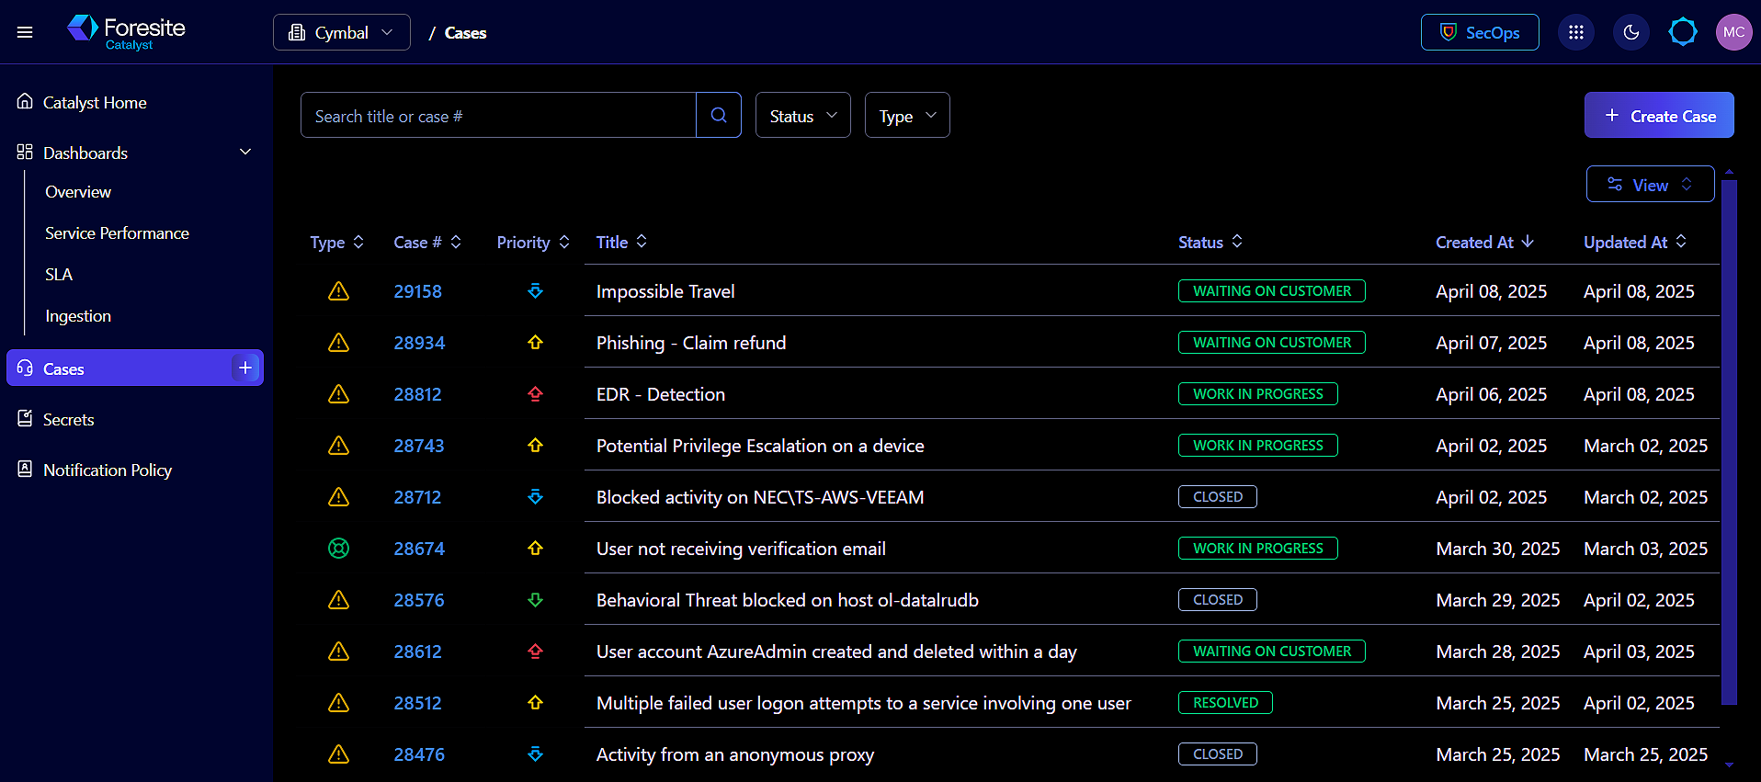Click Cases in the breadcrumb

click(x=465, y=33)
